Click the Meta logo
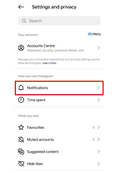 pyautogui.click(x=94, y=34)
